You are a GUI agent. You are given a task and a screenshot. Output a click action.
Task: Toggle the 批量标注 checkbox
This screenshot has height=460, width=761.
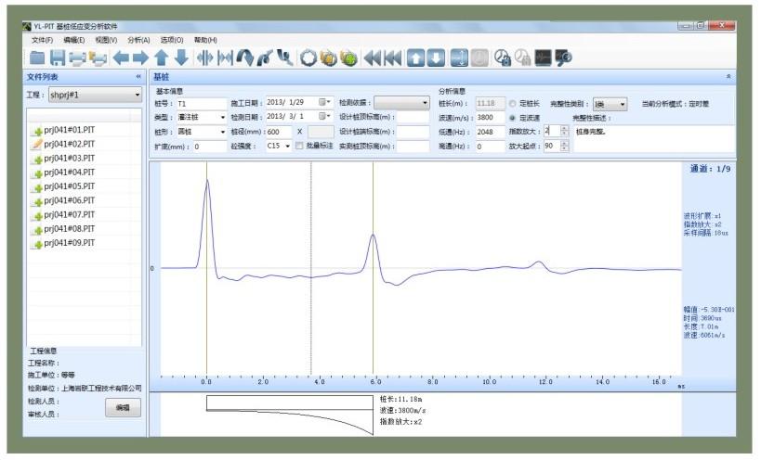pyautogui.click(x=299, y=146)
